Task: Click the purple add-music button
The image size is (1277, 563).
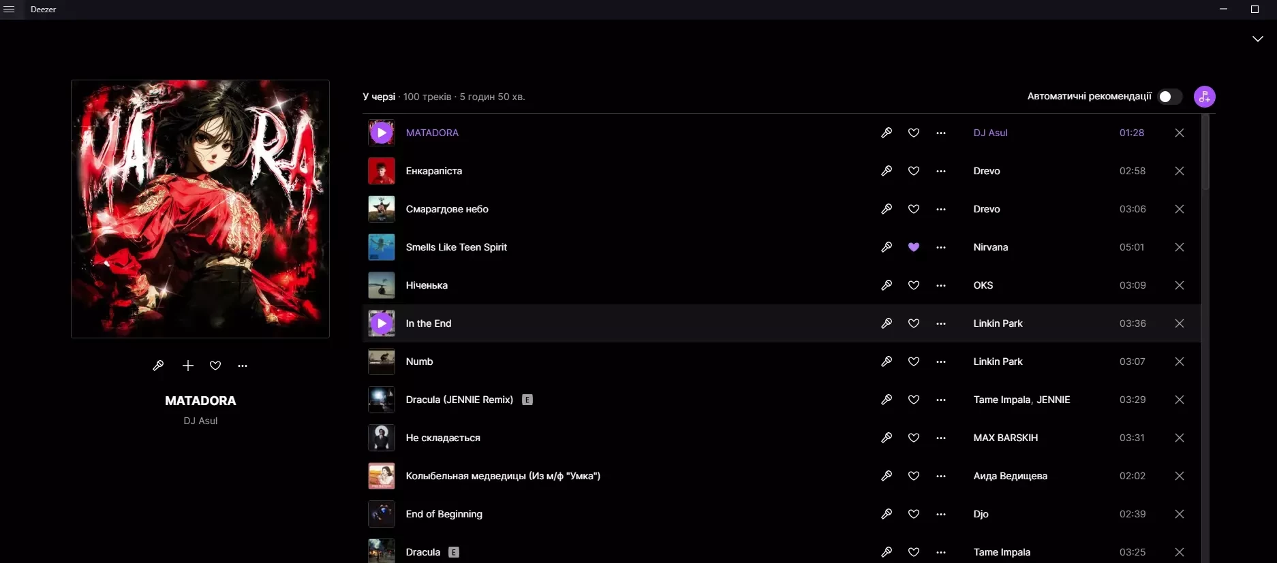Action: coord(1205,97)
